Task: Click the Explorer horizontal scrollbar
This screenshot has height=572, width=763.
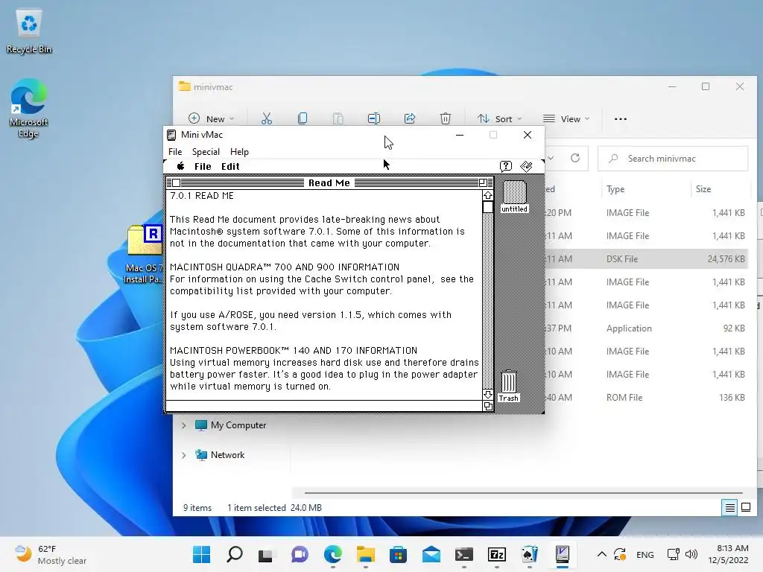Action: (x=524, y=493)
